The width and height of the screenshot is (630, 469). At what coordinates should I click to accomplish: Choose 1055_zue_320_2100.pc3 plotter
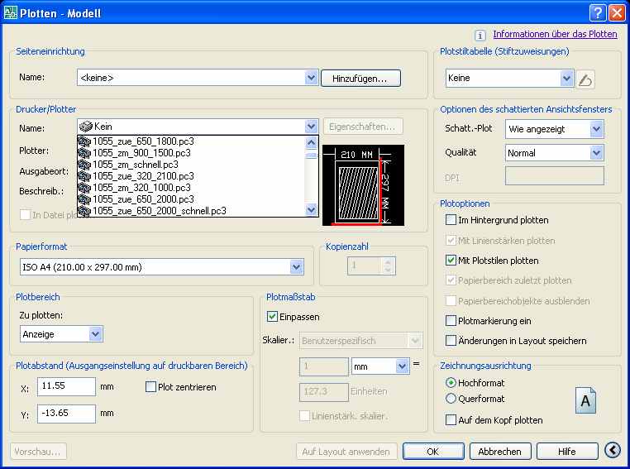pos(191,176)
